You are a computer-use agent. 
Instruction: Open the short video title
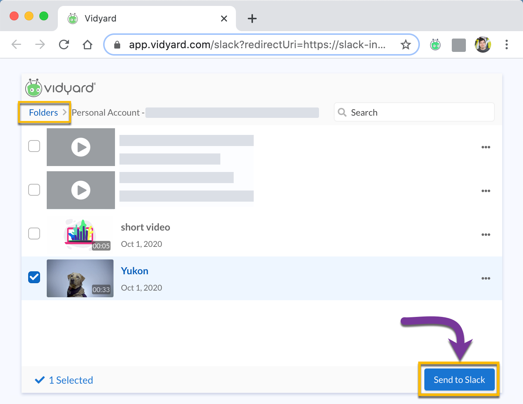click(x=145, y=227)
